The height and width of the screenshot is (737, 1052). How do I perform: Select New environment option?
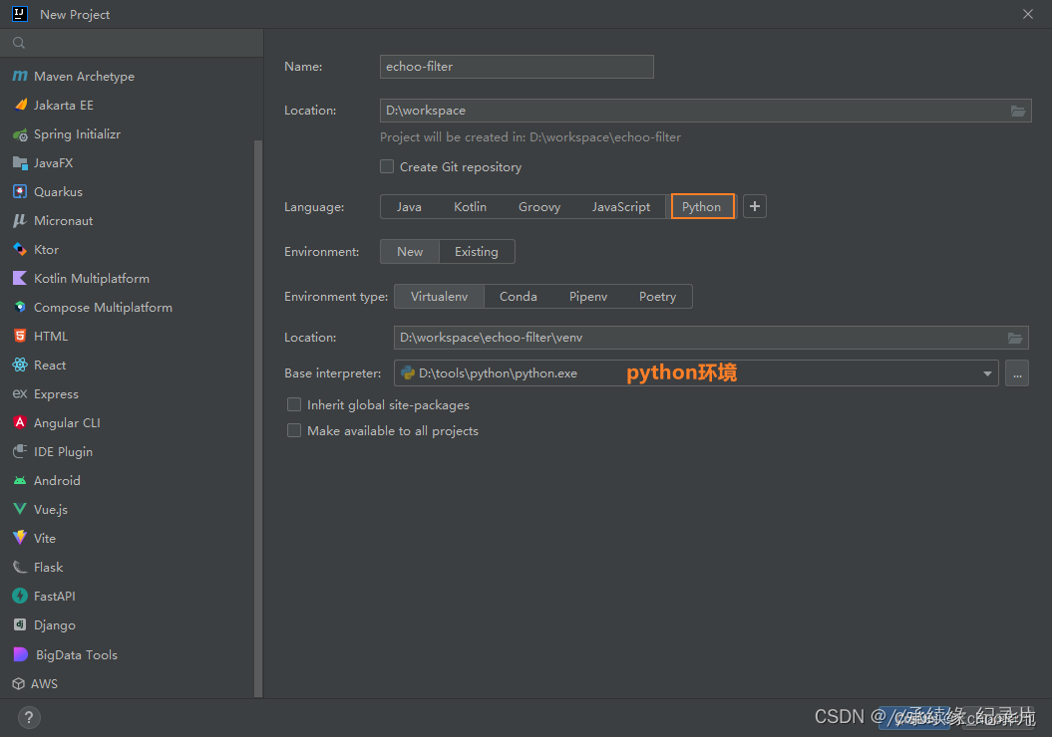[x=410, y=251]
